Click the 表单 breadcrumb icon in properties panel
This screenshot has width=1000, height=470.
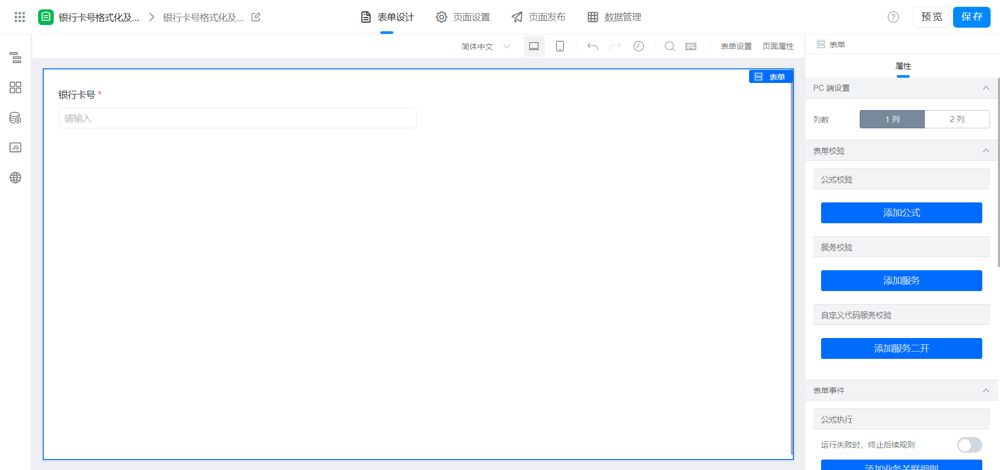[x=821, y=44]
